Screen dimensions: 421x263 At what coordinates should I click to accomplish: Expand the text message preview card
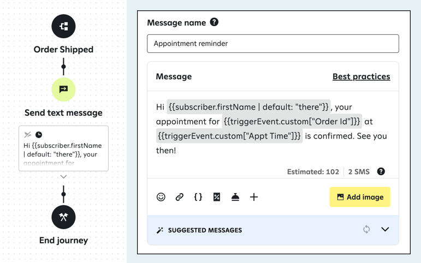tap(63, 177)
